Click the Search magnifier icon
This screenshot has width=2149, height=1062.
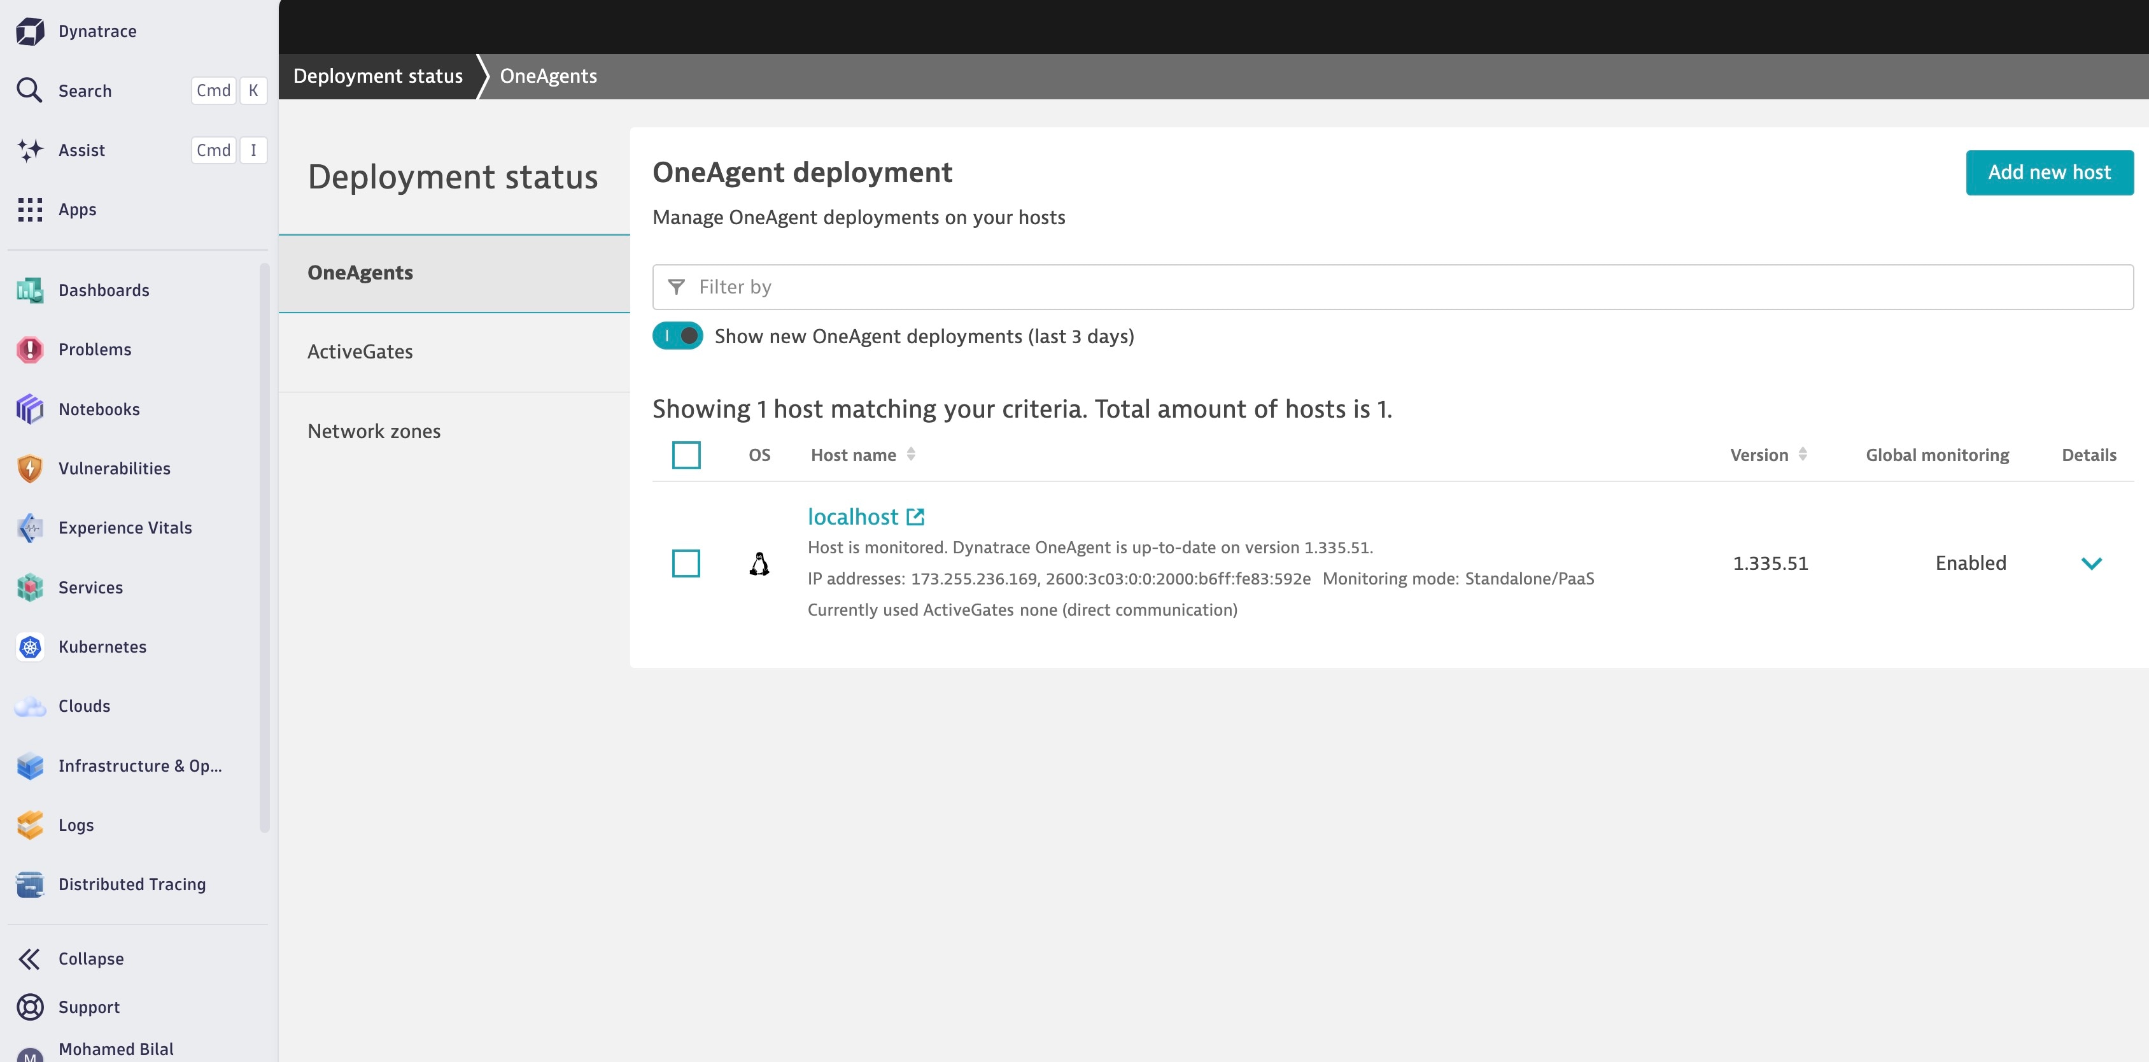click(30, 89)
